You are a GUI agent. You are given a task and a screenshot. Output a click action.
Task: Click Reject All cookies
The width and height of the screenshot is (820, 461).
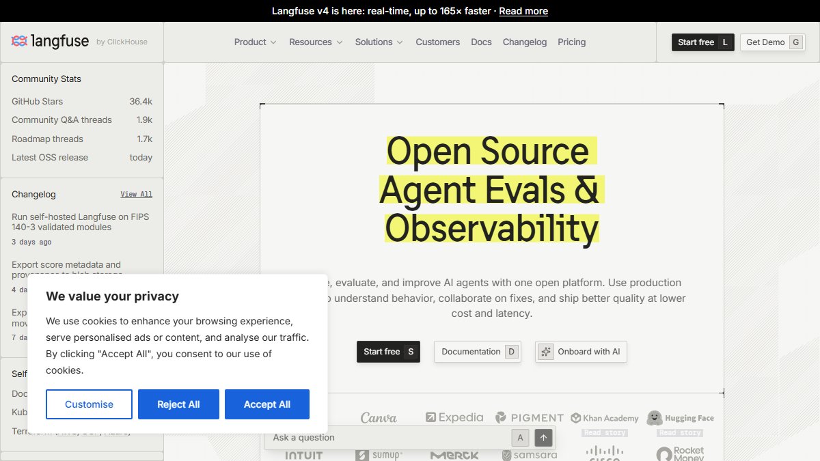(x=178, y=404)
